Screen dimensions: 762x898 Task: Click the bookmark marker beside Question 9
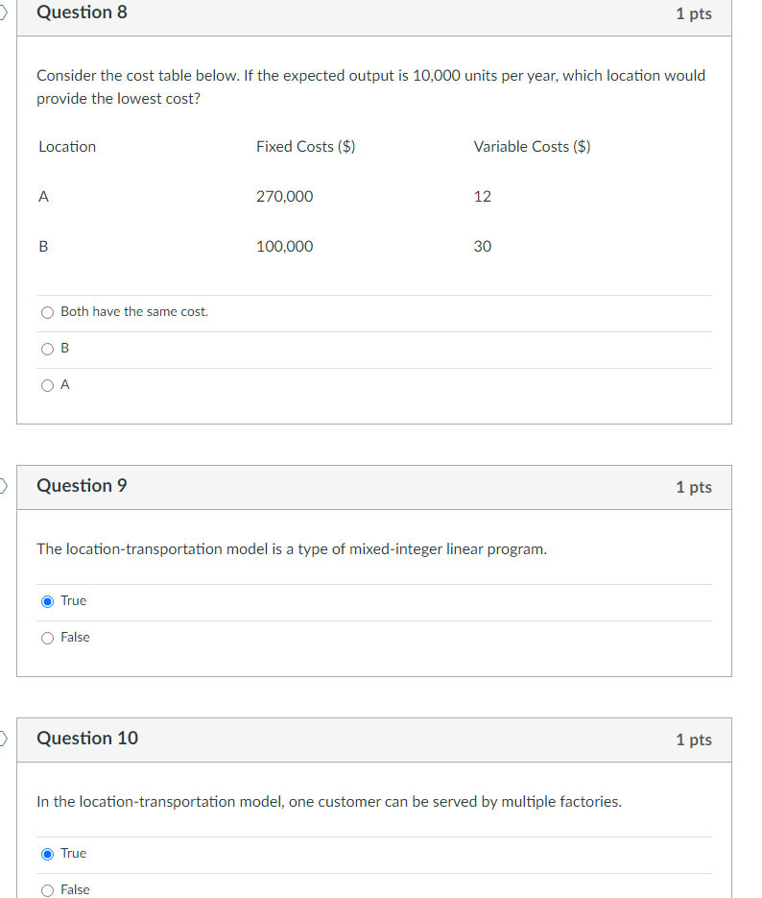[2, 487]
